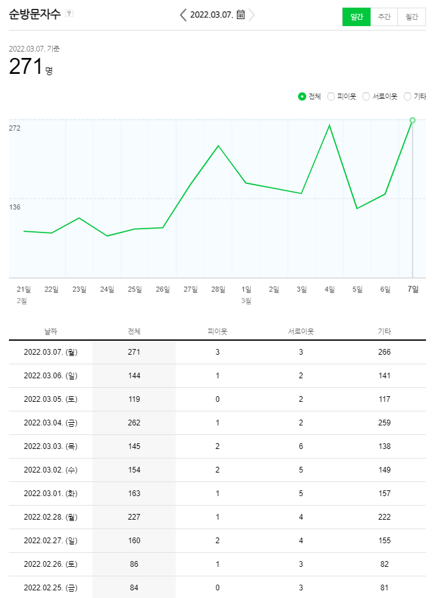Click the 272 y-axis label
The image size is (433, 598).
(x=15, y=128)
